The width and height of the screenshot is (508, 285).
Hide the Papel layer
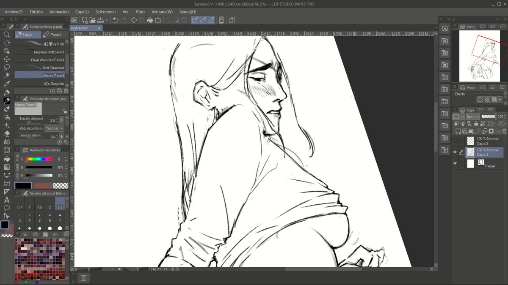tap(455, 163)
